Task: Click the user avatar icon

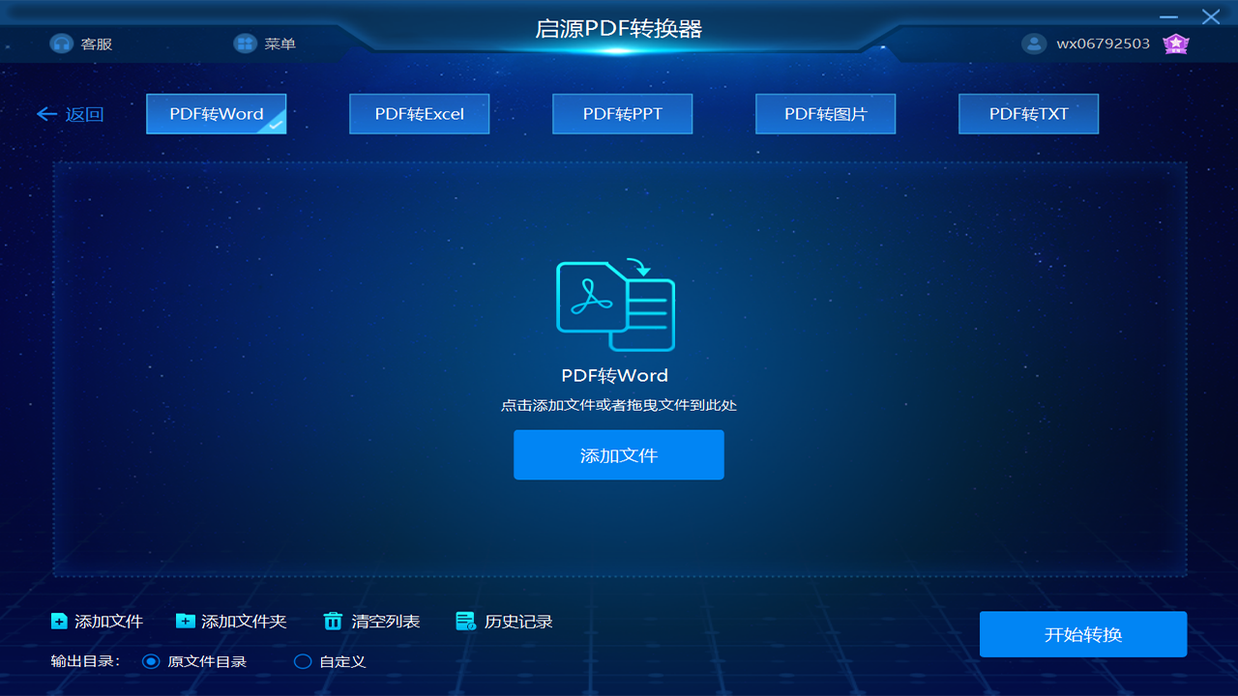Action: click(1034, 43)
